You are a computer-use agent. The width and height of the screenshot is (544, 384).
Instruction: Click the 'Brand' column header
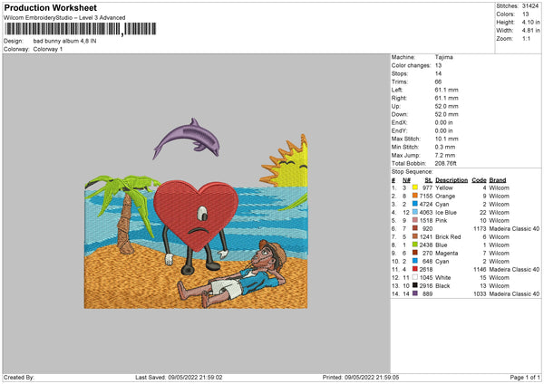[498, 180]
